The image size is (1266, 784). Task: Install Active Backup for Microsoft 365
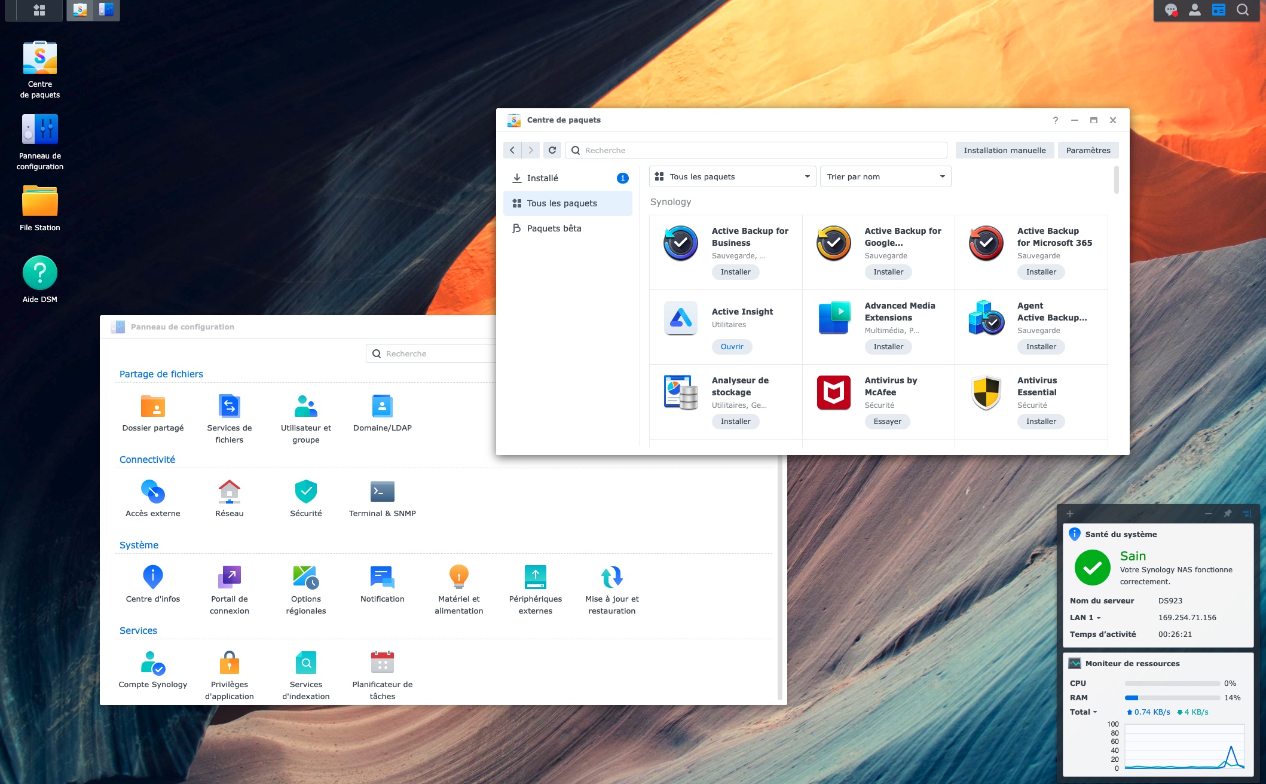coord(1041,271)
